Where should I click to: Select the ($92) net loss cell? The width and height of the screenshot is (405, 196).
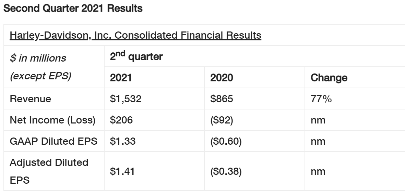pyautogui.click(x=222, y=120)
